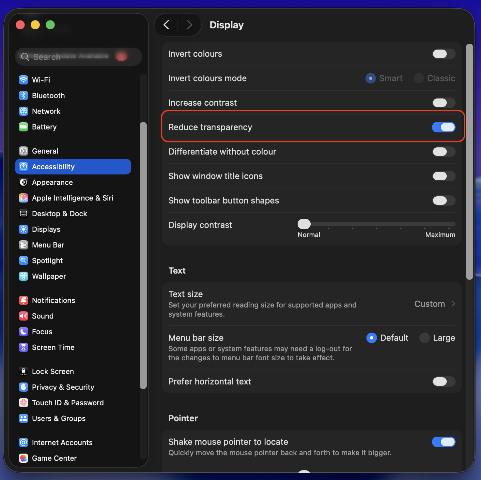
Task: Click the Displays sun icon
Action: coord(23,229)
